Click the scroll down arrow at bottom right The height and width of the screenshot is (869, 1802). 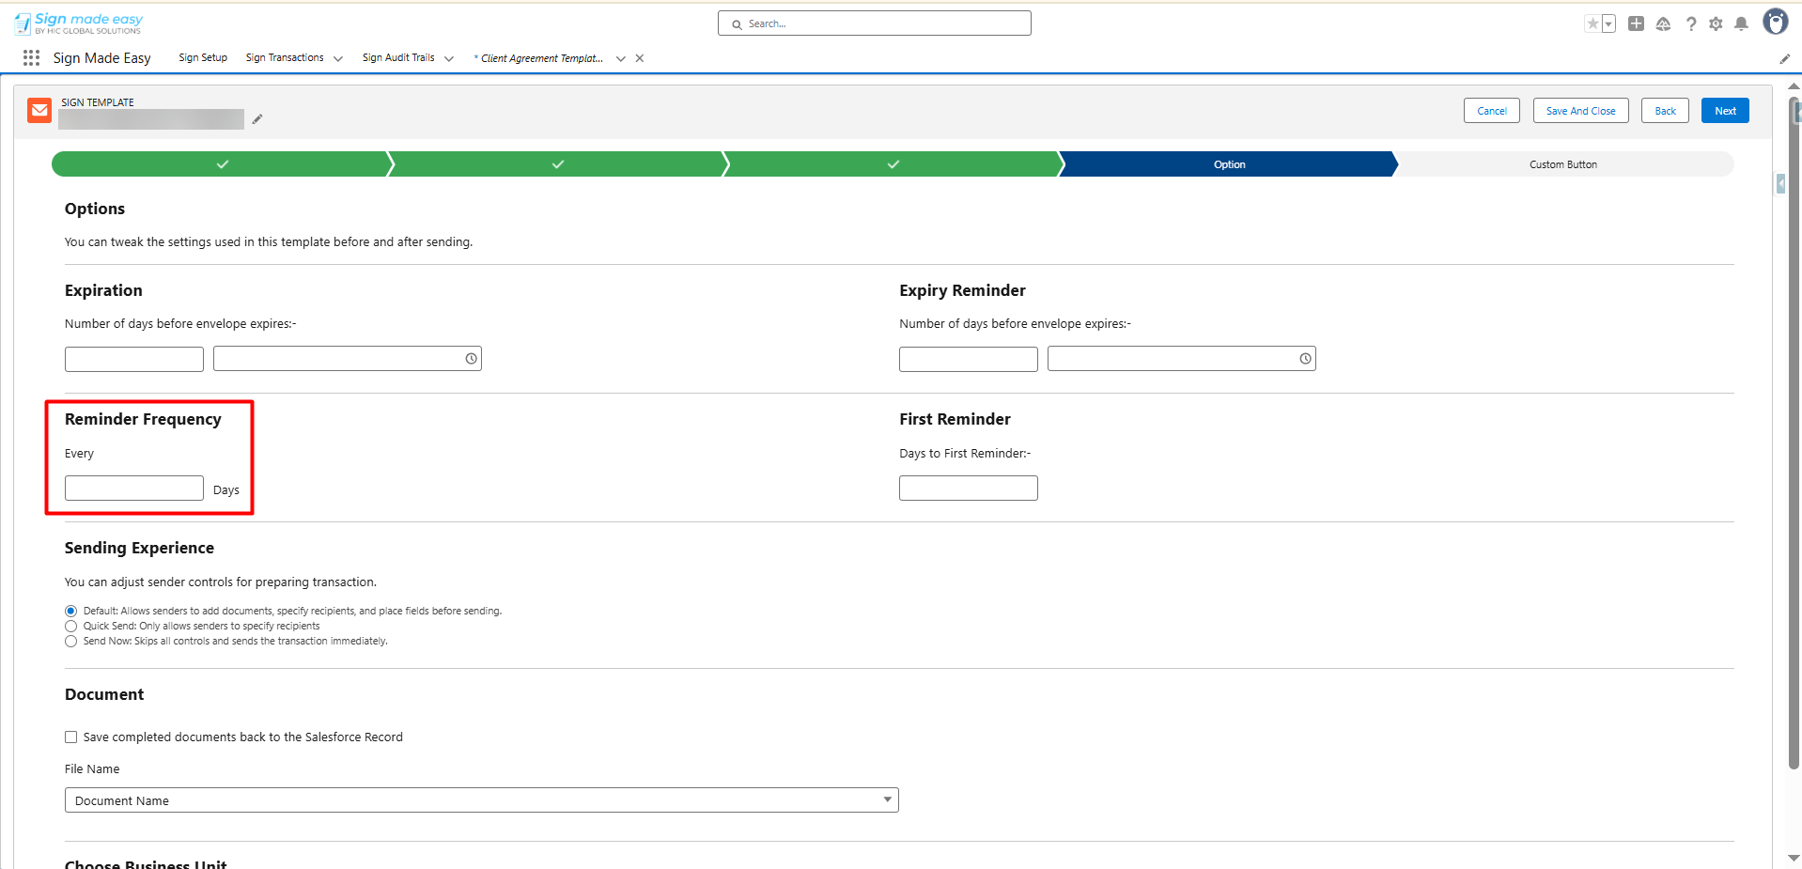pyautogui.click(x=1794, y=858)
